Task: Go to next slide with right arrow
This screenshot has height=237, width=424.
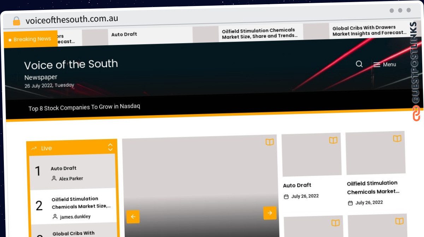Action: tap(270, 213)
